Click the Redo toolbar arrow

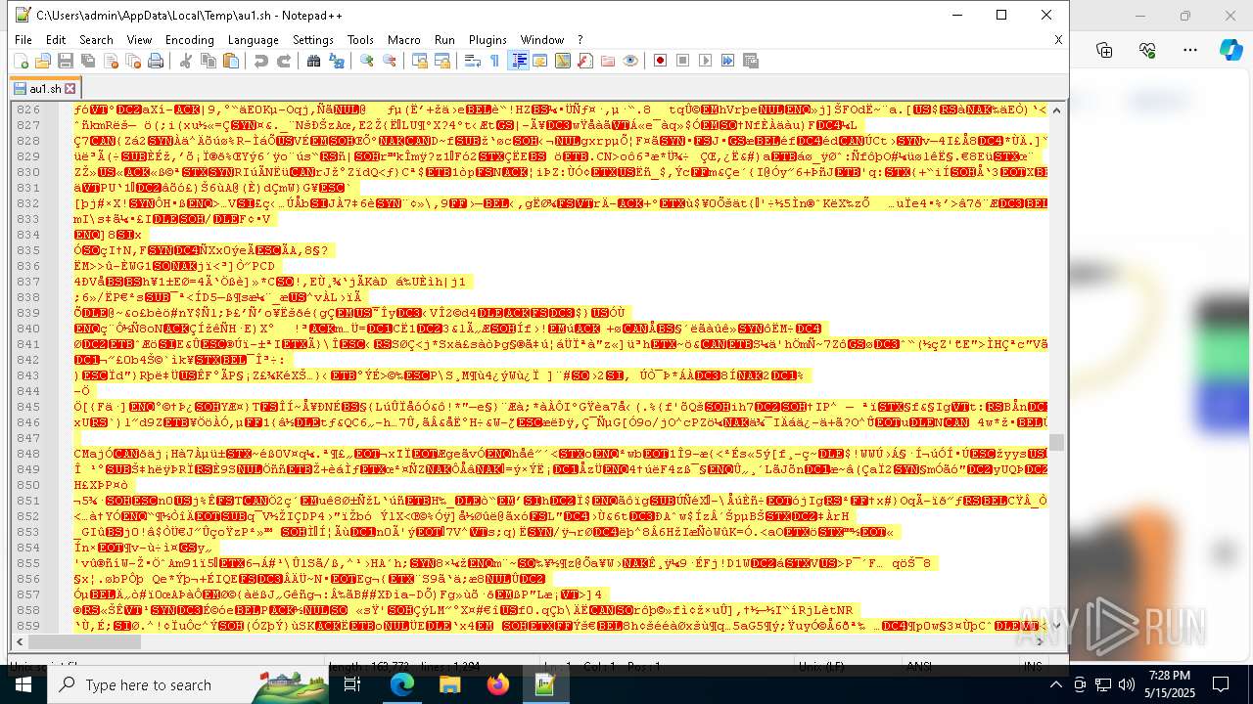pyautogui.click(x=284, y=61)
